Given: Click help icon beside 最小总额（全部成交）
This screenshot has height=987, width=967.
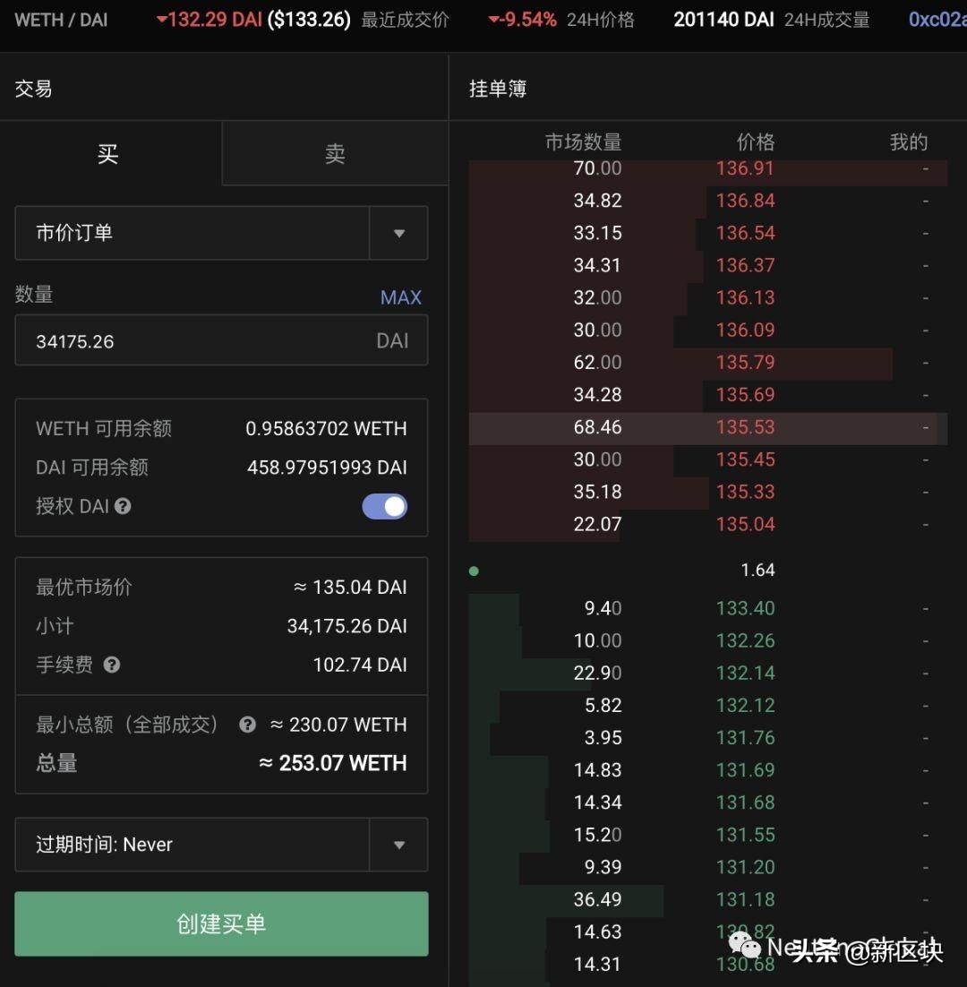Looking at the screenshot, I should (x=247, y=725).
